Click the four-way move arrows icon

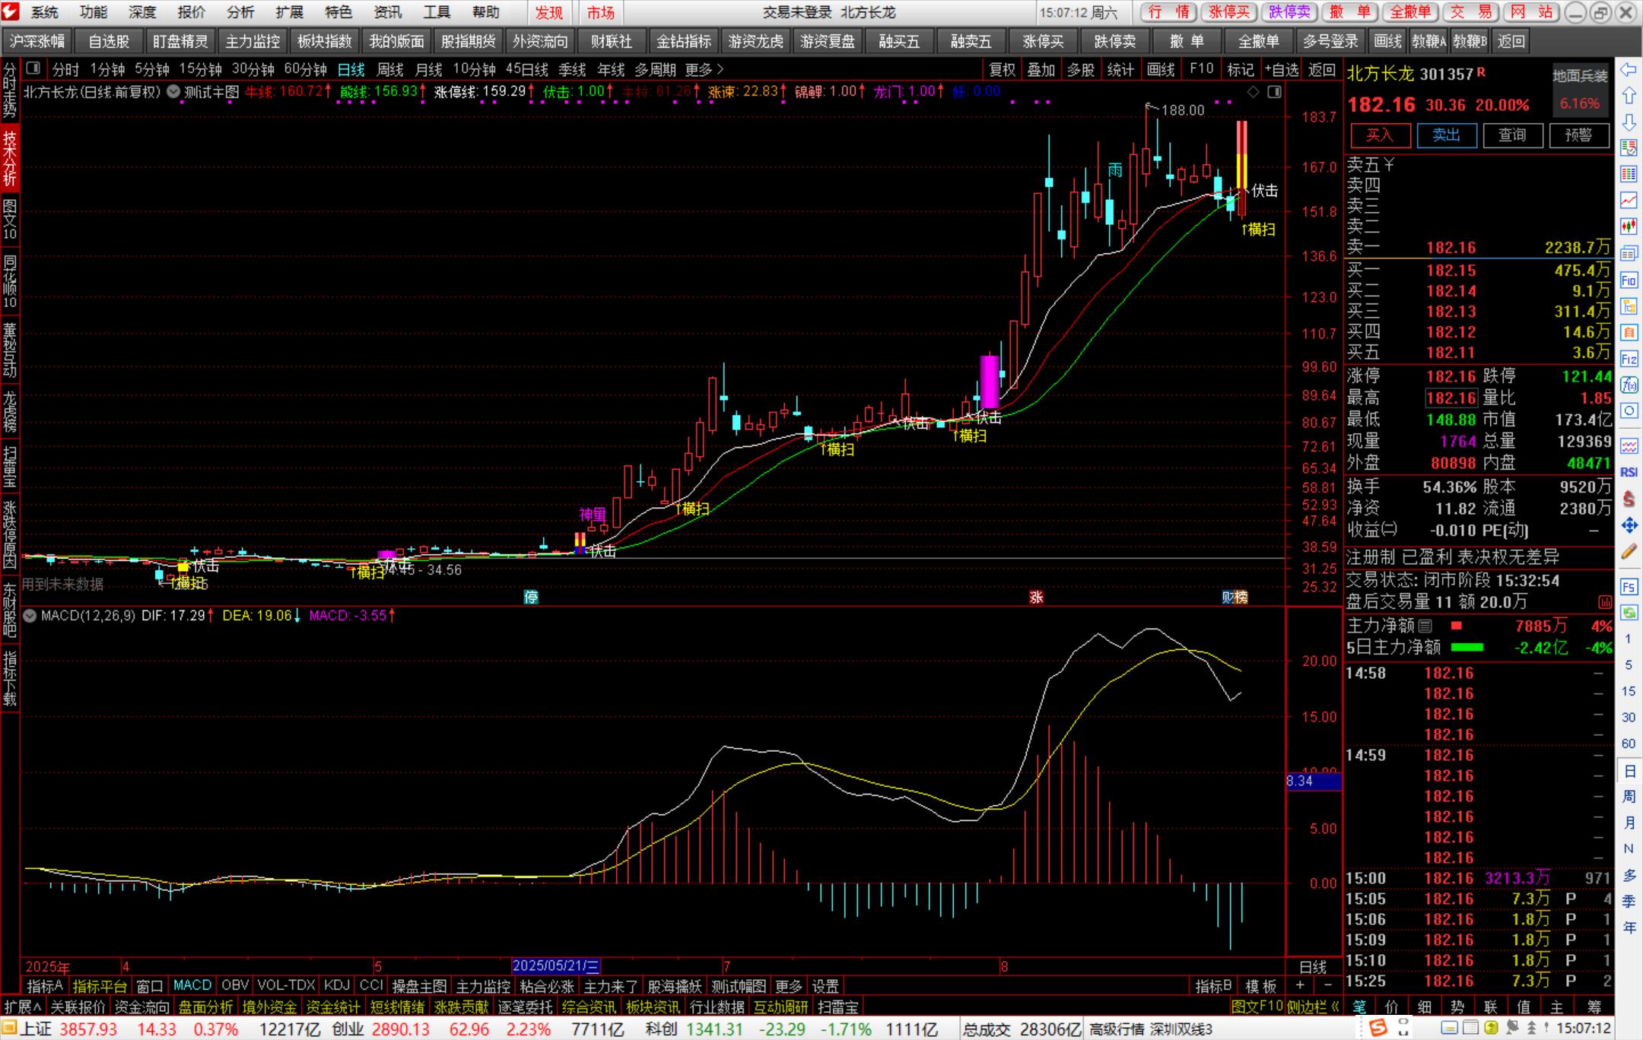click(x=1629, y=525)
